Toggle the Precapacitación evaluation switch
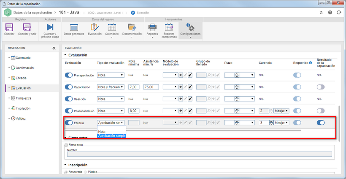Viewport: 346px width, 179px height. coord(69,75)
